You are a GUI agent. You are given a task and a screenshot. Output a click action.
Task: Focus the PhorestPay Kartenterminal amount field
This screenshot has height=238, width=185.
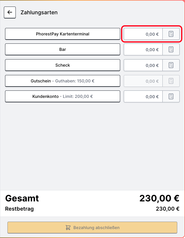143,34
